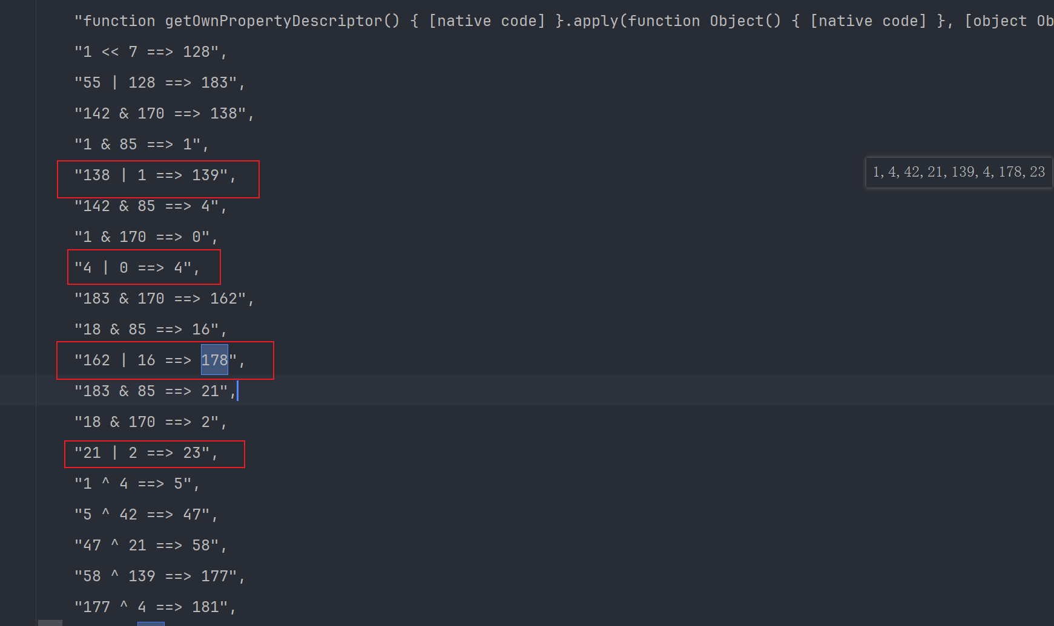Click the line "1 ^ 4 ==> 5"
Screen dimensions: 1054x626
136,484
